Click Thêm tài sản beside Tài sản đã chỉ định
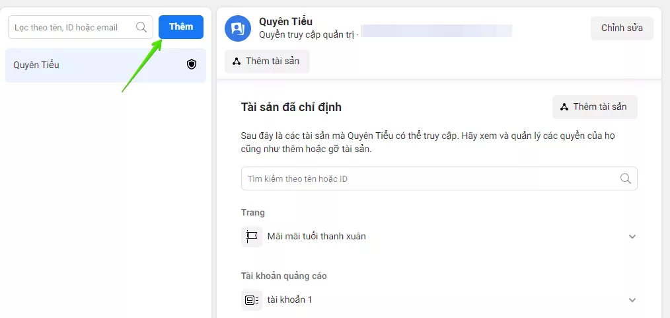The height and width of the screenshot is (318, 670). point(595,107)
